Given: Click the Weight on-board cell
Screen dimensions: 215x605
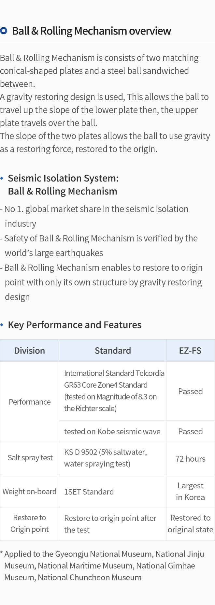Looking at the screenshot, I should 30,491.
